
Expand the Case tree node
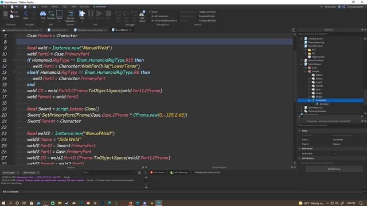[305, 68]
